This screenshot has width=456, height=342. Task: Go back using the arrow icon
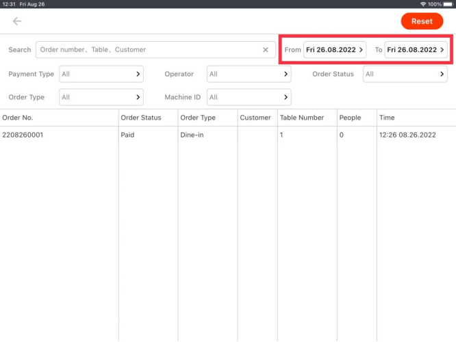(x=17, y=21)
